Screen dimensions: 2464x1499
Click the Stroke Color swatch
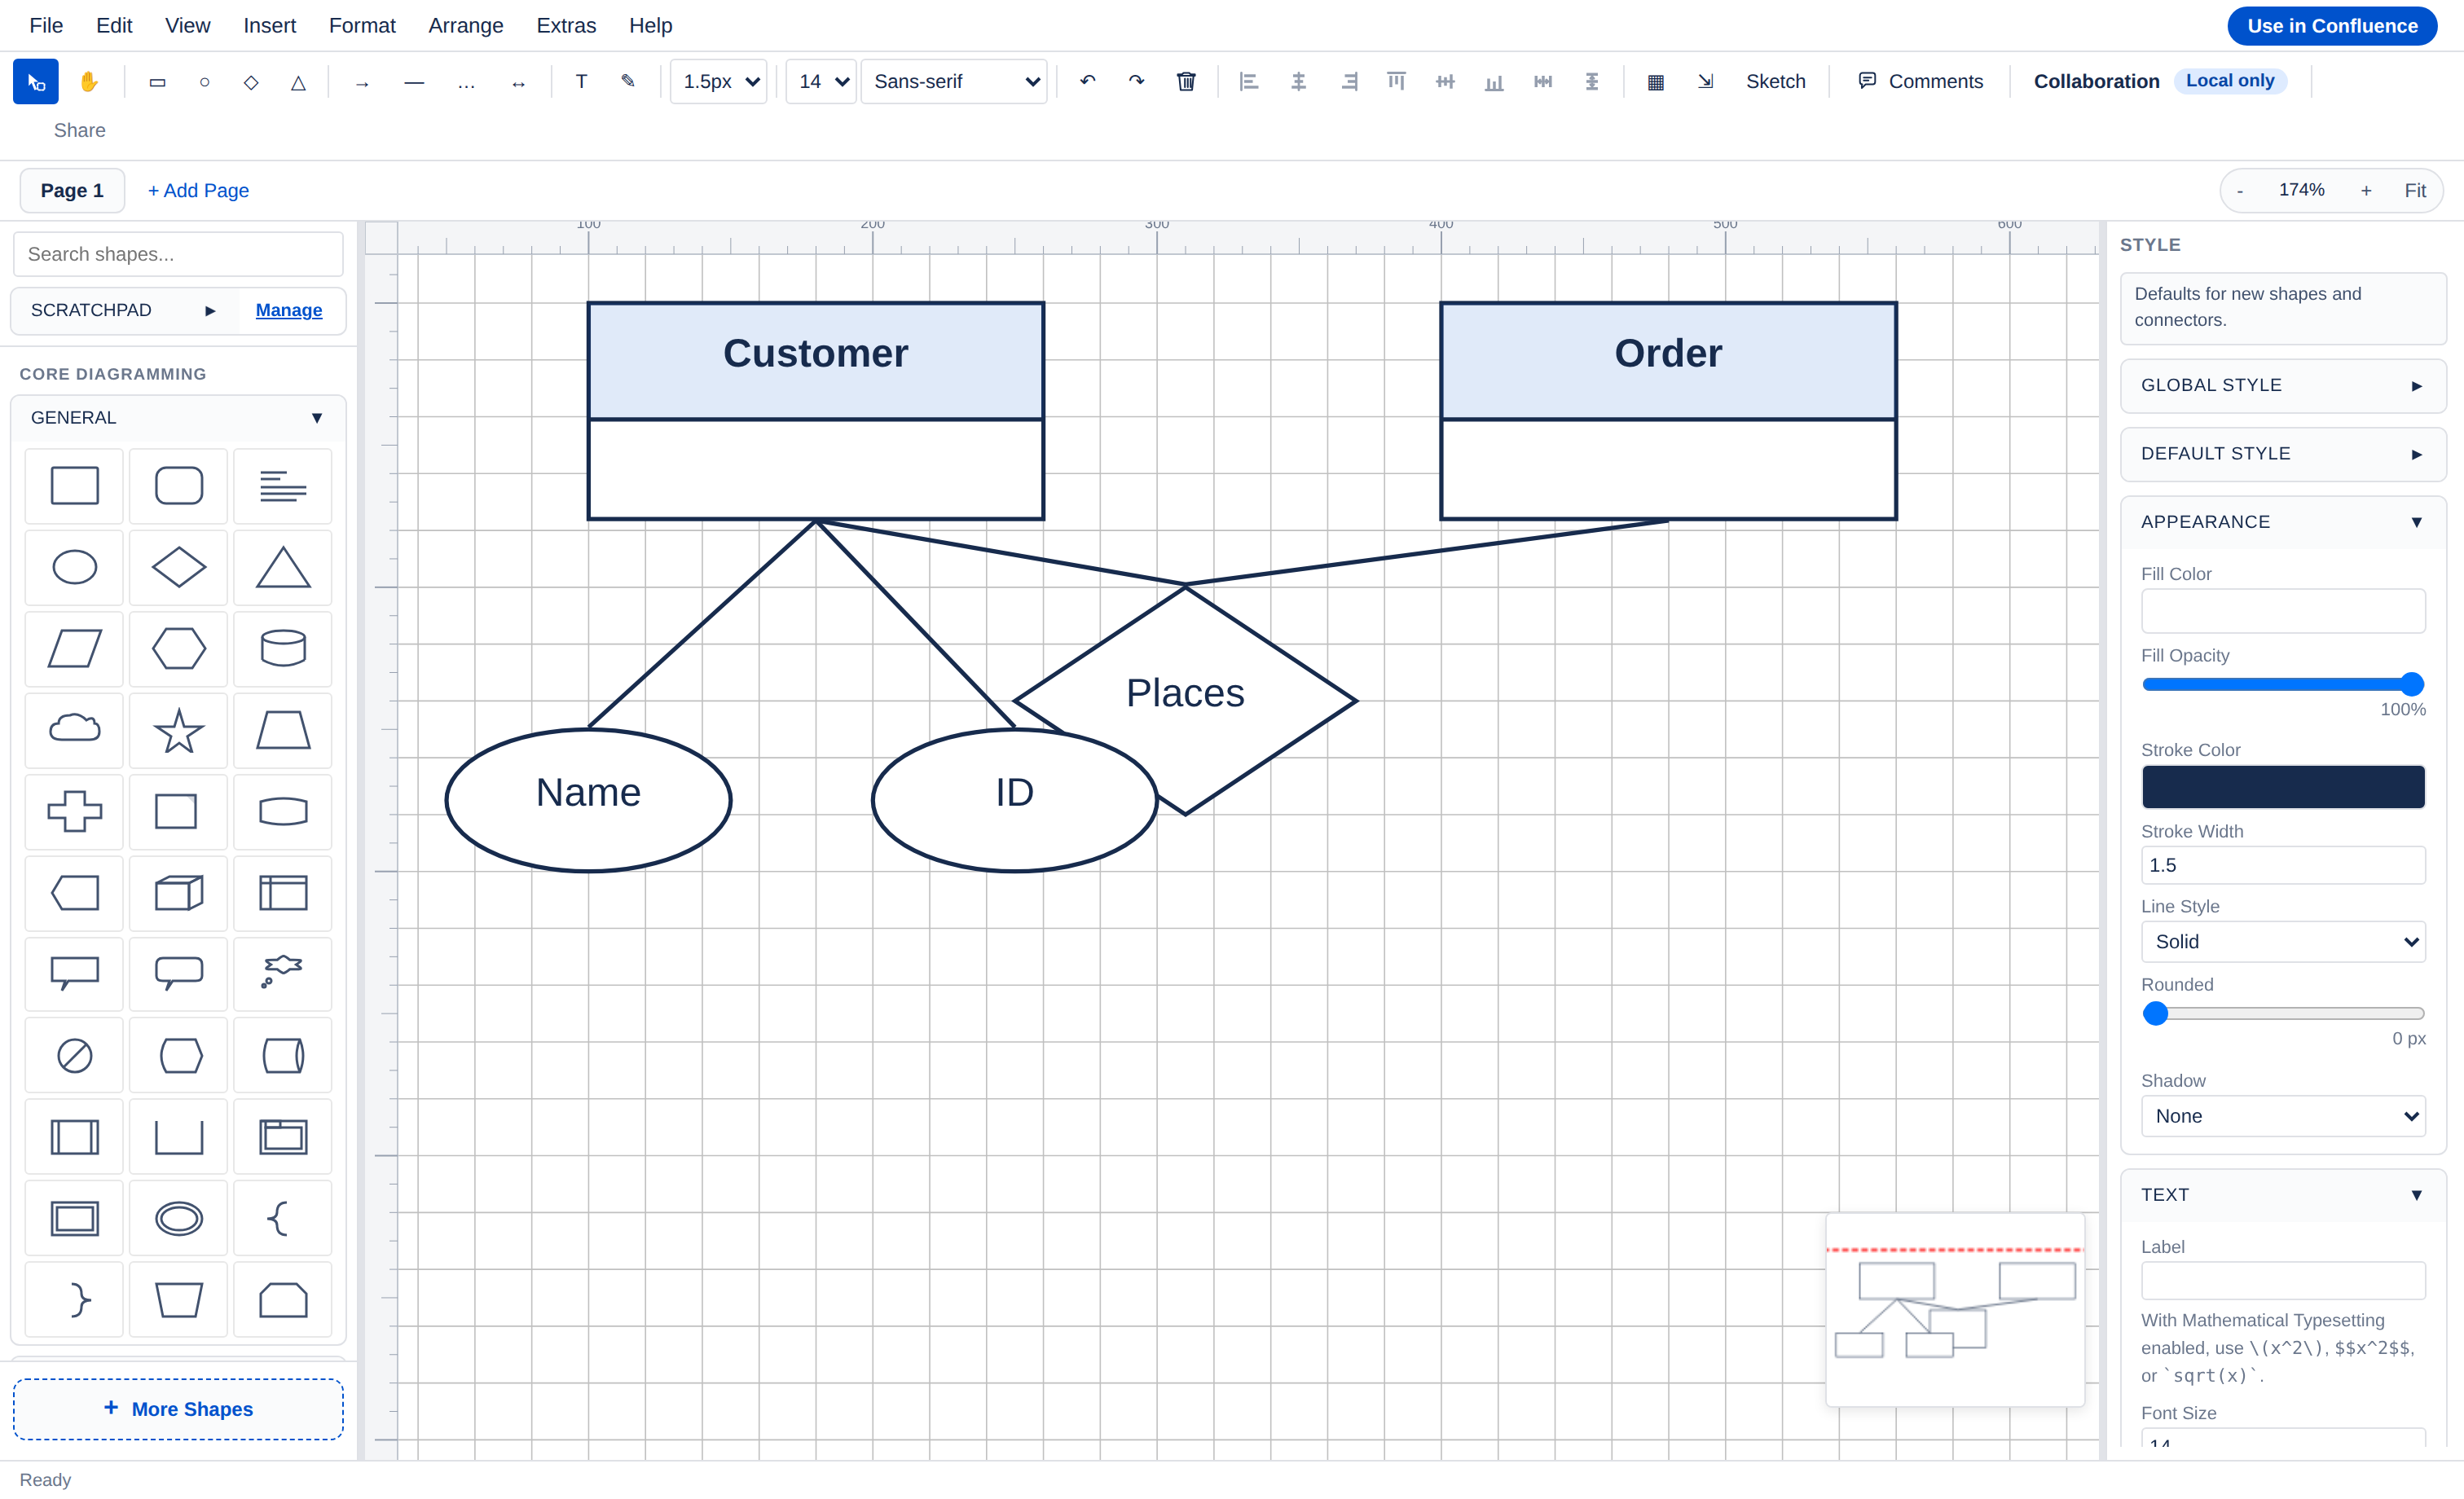click(x=2282, y=787)
